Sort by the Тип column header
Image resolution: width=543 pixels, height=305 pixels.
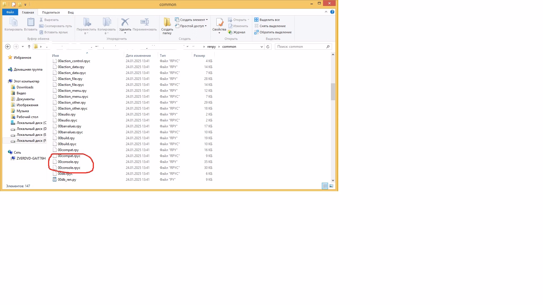point(163,56)
